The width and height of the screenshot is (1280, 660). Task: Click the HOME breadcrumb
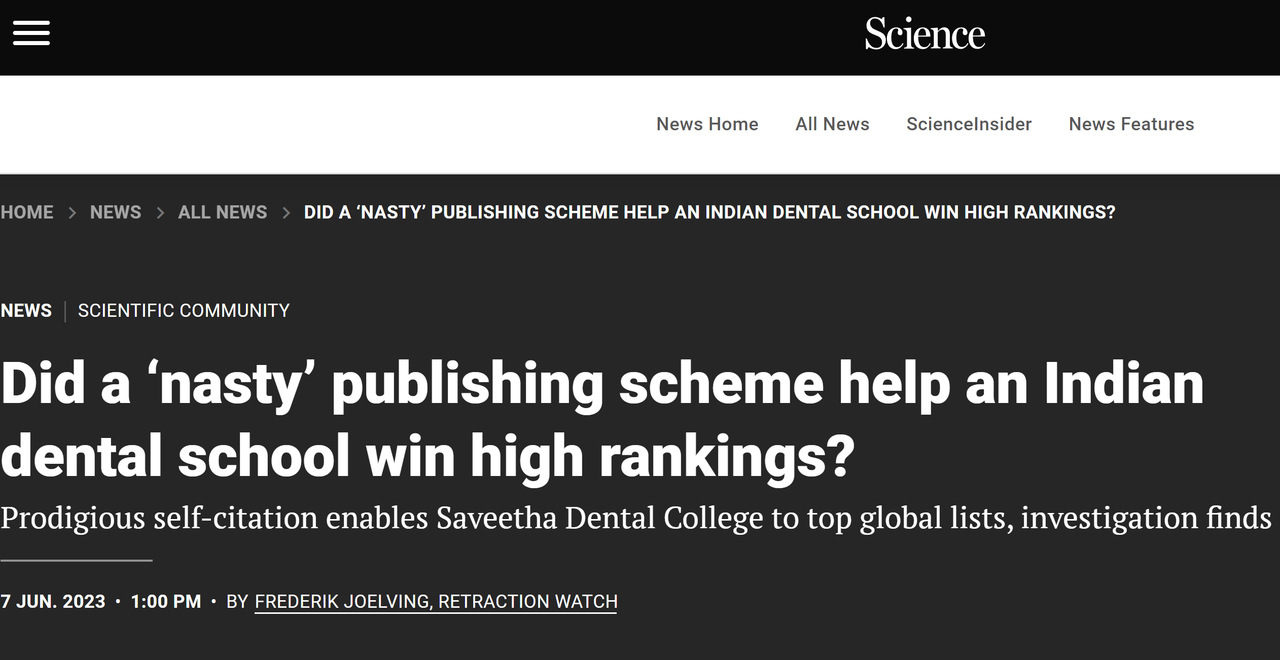[x=27, y=212]
